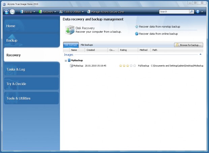
Task: Click the Disk Recovery icon
Action: tap(70, 30)
